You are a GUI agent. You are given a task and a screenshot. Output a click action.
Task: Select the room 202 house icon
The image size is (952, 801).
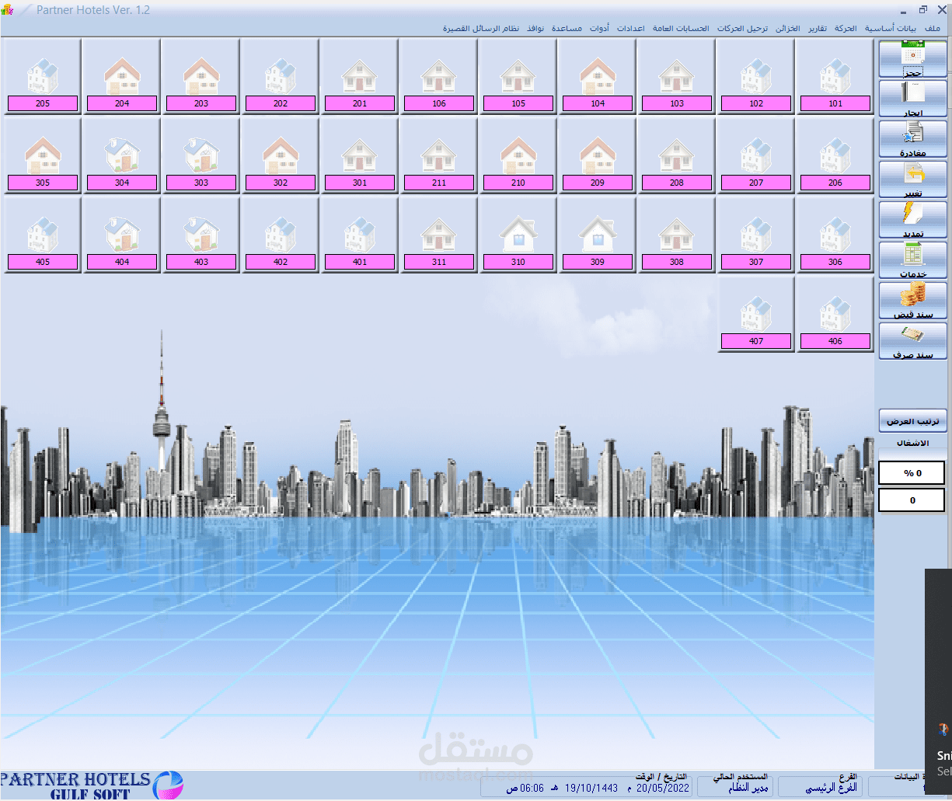281,76
